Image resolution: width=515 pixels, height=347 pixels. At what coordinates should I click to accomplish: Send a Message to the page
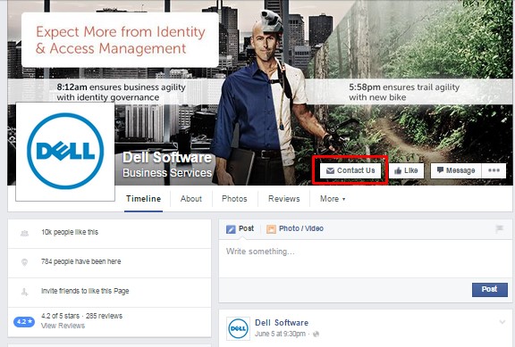click(x=456, y=170)
